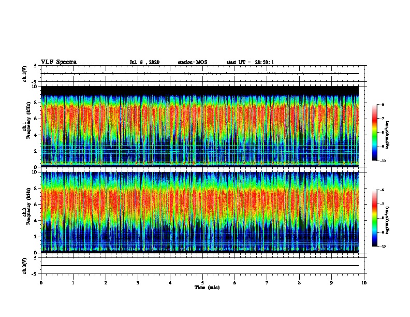This screenshot has width=410, height=317.
Task: Click the "ch.1(V)" axis label
Action: pyautogui.click(x=25, y=74)
